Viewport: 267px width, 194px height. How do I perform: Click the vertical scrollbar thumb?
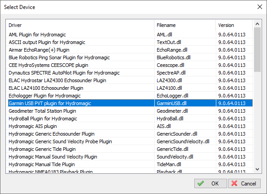point(257,49)
